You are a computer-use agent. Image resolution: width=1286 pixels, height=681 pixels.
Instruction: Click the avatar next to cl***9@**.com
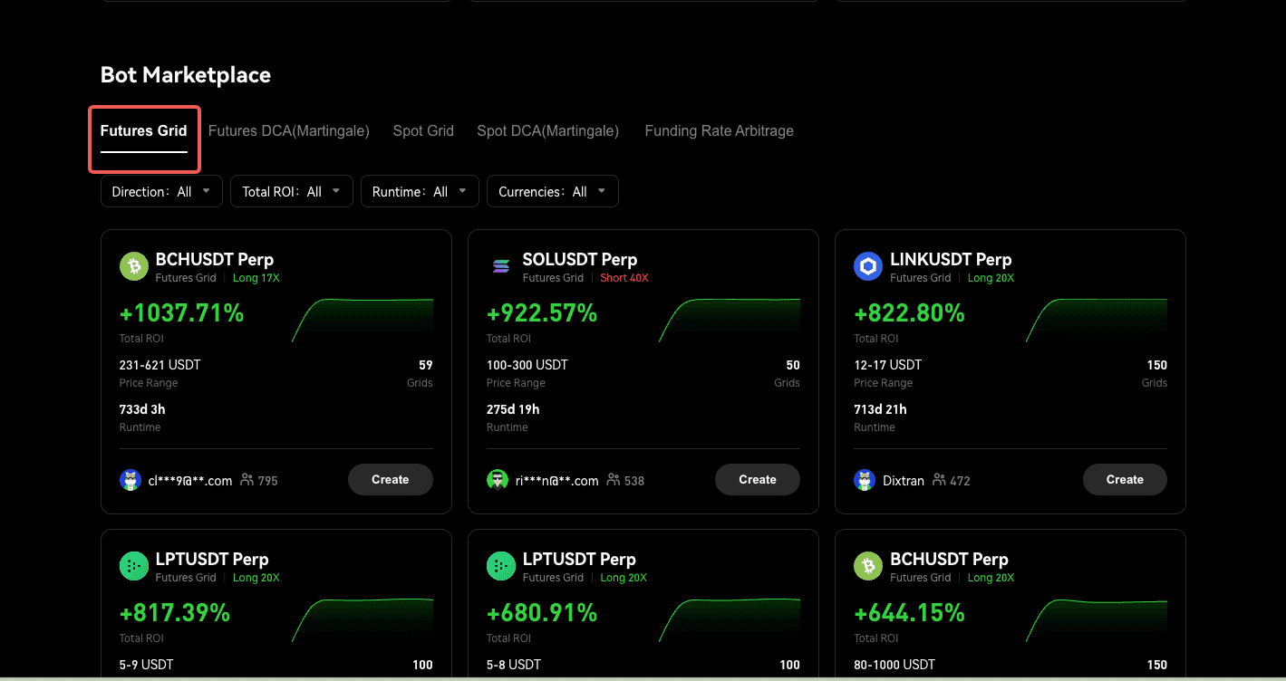pyautogui.click(x=131, y=480)
